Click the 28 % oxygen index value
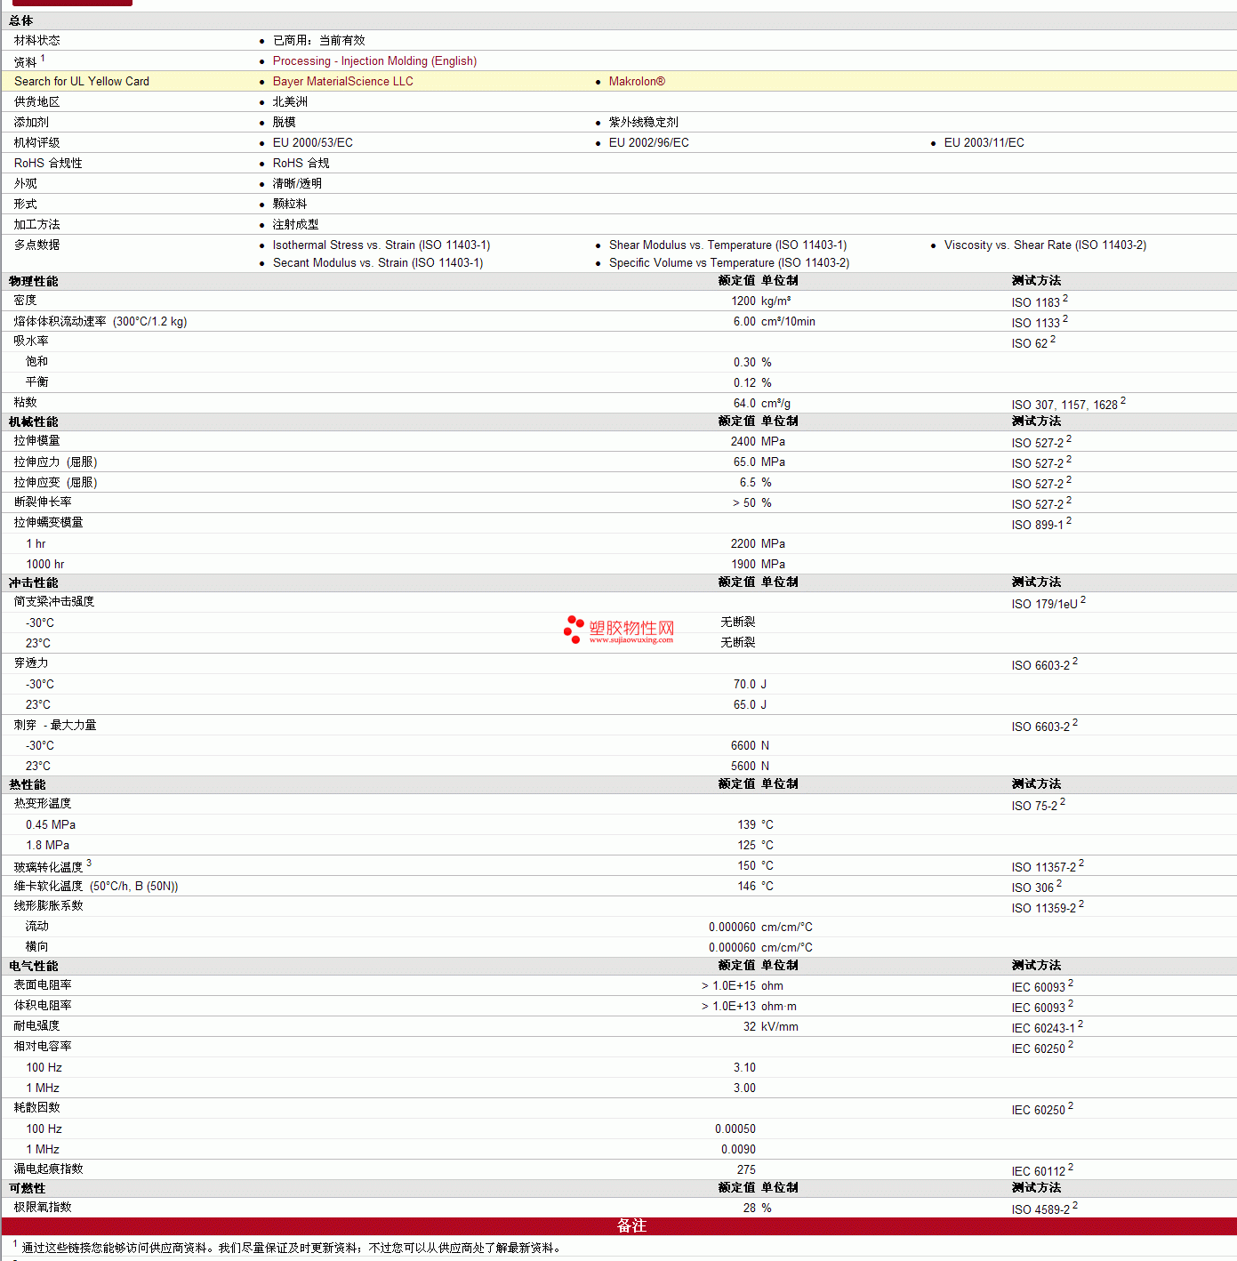1237x1261 pixels. tap(758, 1208)
